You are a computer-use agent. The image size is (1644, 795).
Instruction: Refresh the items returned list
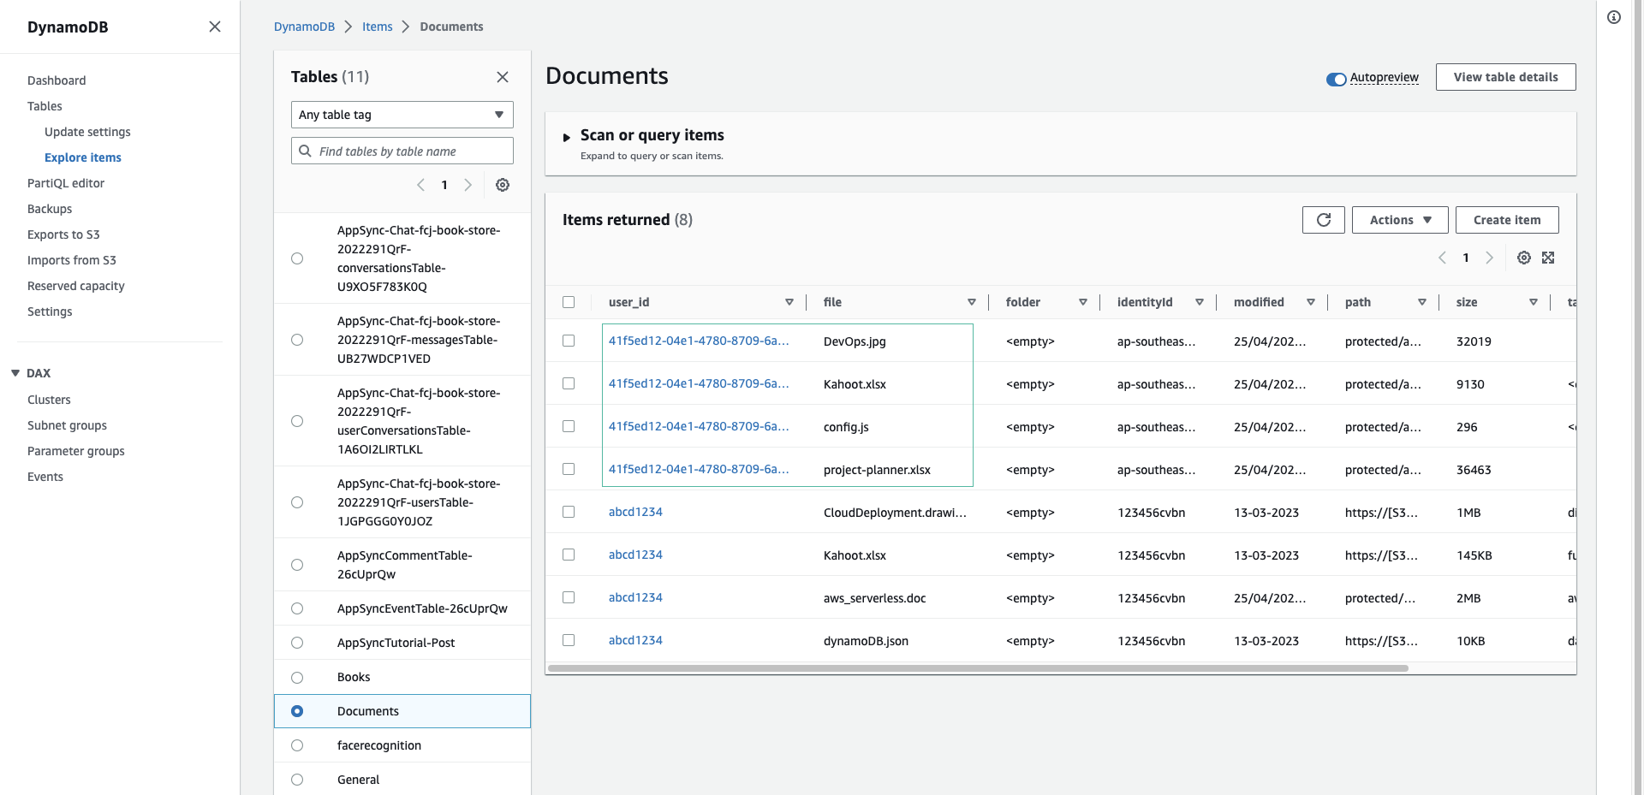point(1324,220)
